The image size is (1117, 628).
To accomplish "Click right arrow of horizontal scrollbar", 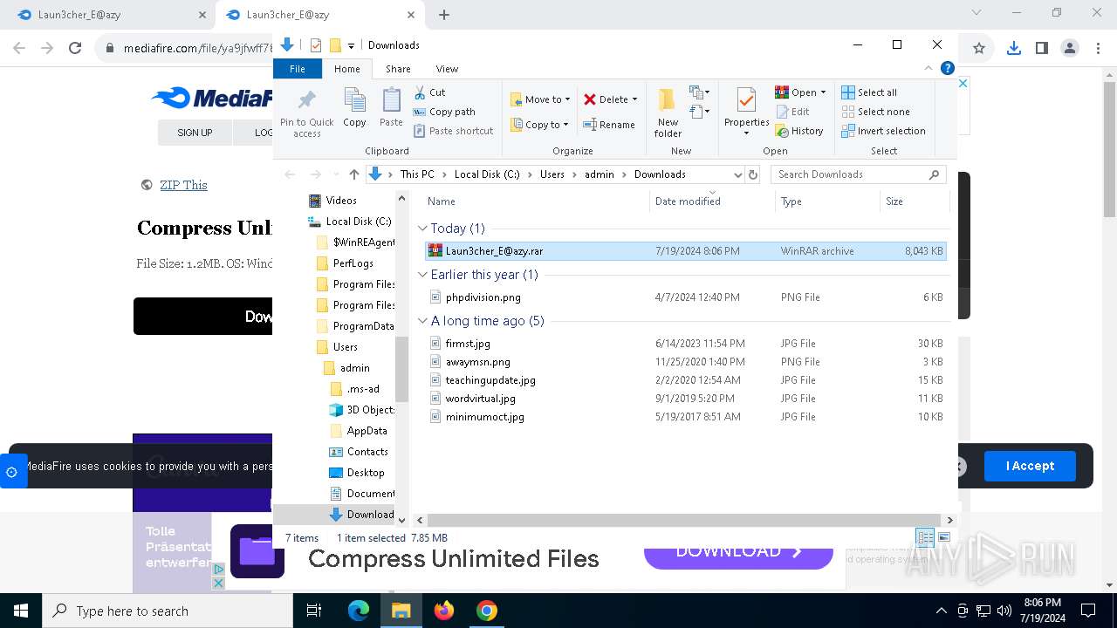I will click(x=949, y=520).
